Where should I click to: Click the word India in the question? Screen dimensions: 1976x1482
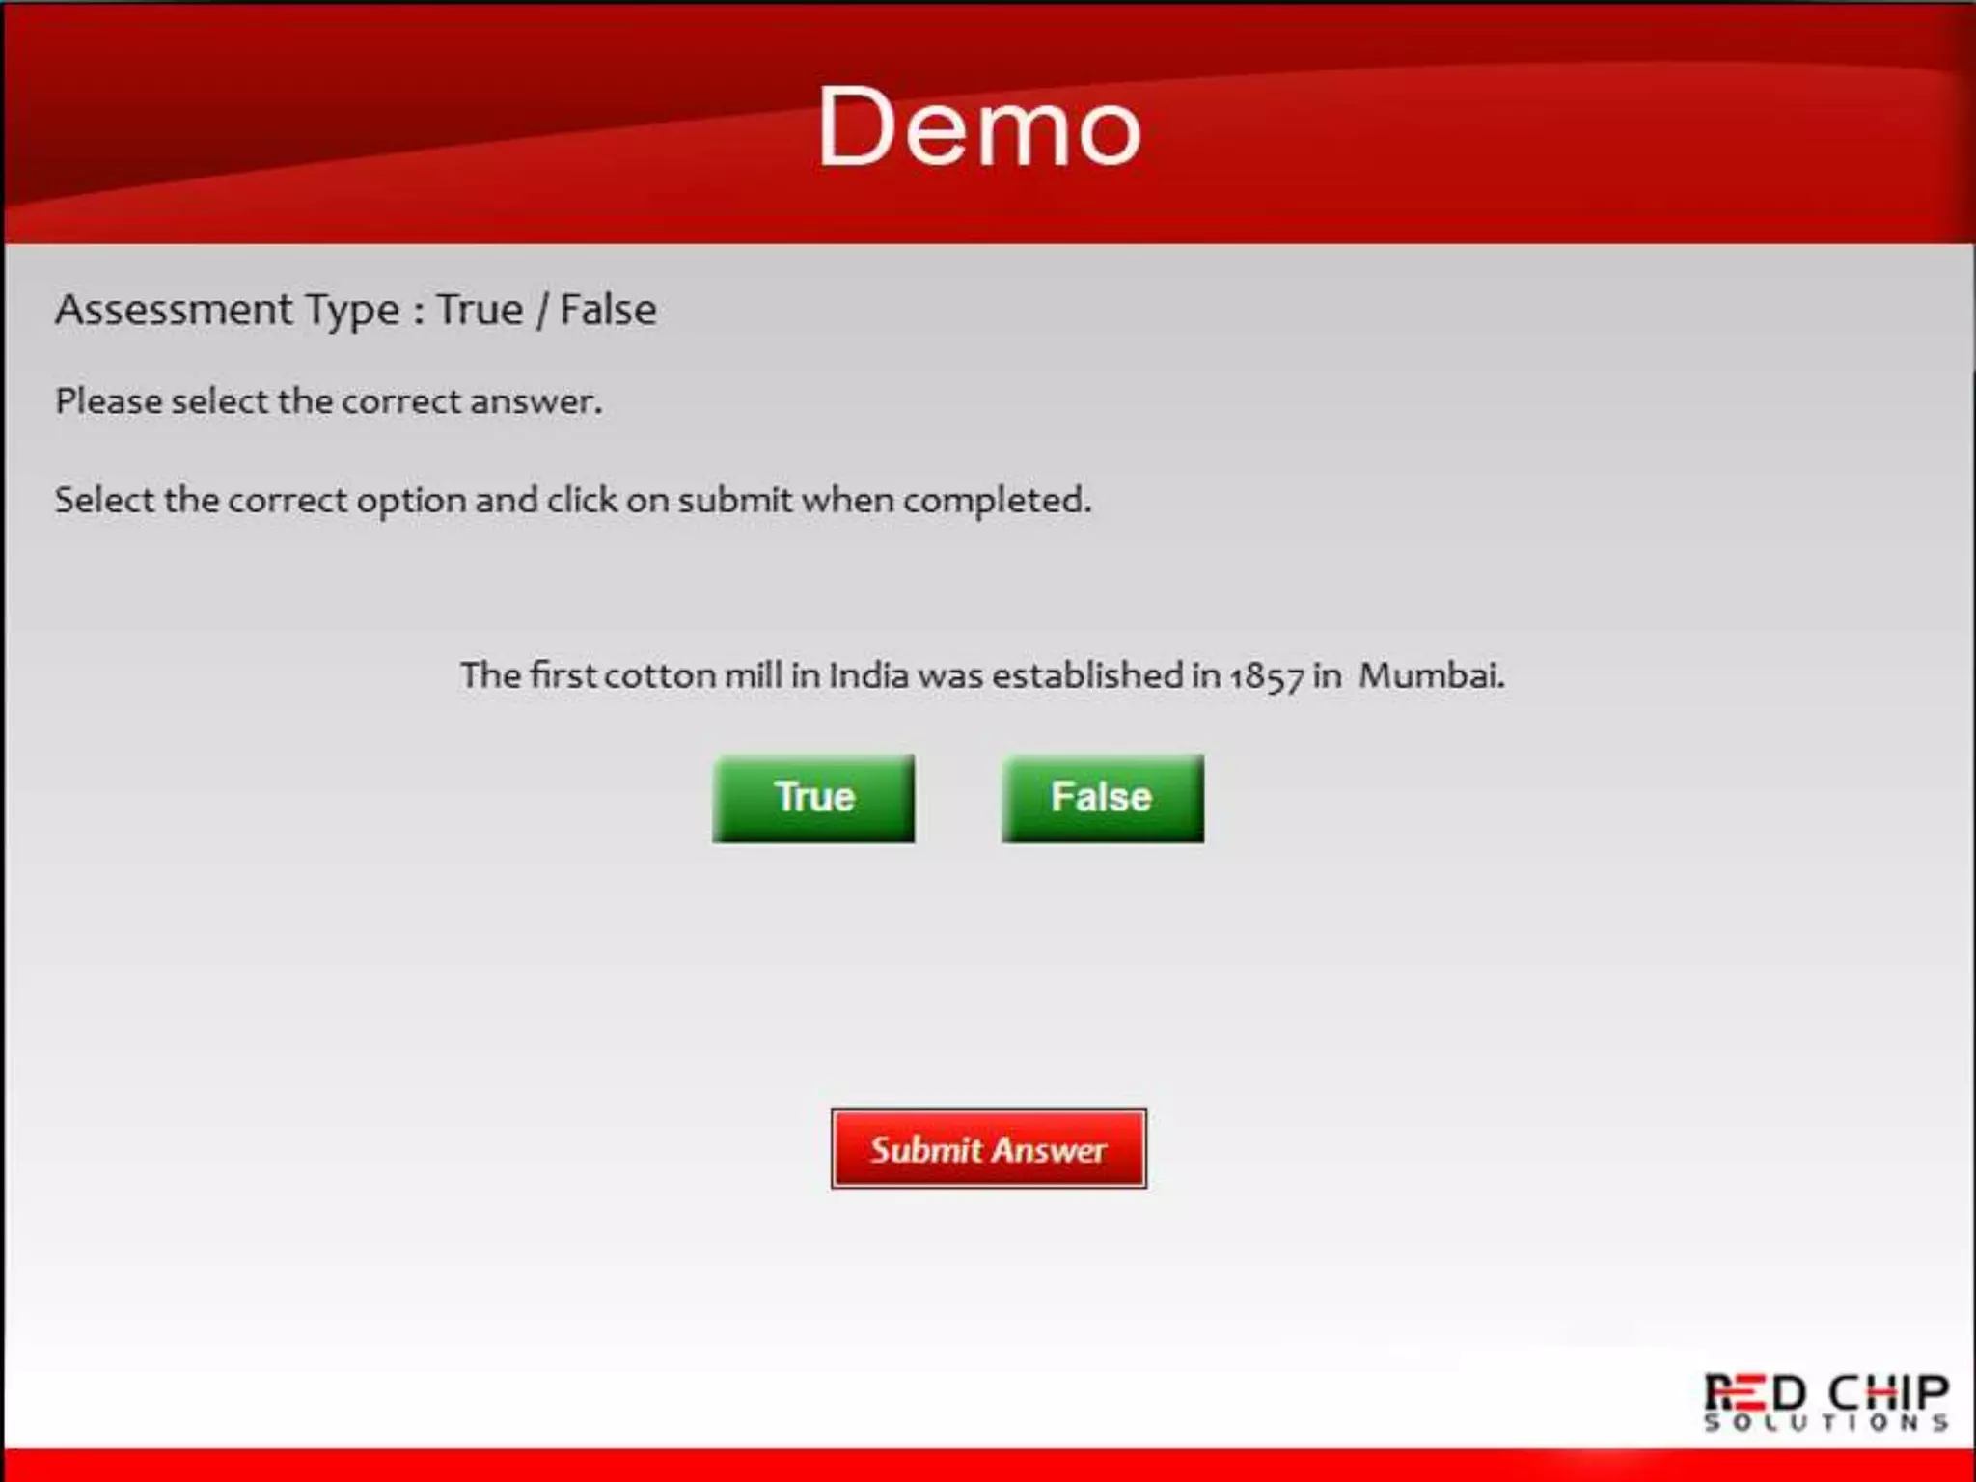tap(868, 675)
